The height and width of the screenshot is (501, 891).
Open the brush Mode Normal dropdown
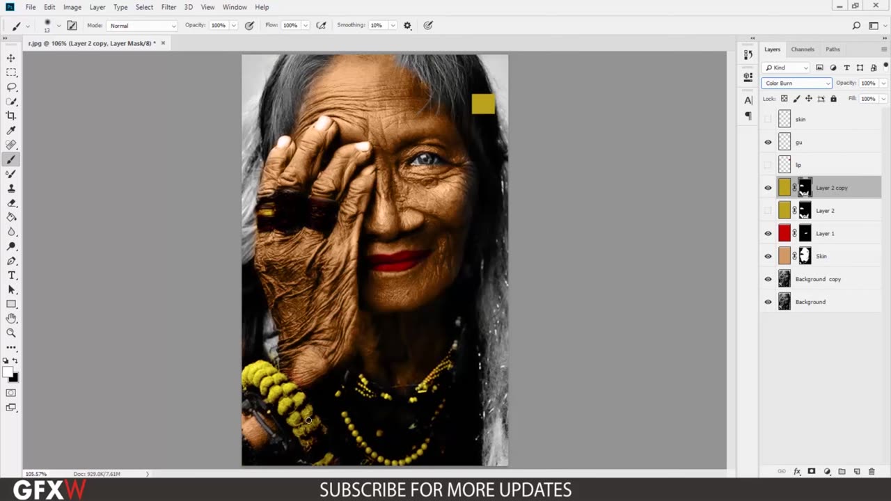(x=142, y=26)
